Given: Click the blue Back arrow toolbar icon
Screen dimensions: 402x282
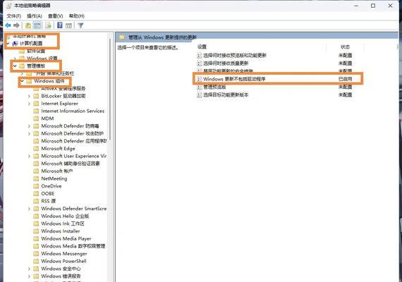Looking at the screenshot, I should click(x=8, y=25).
